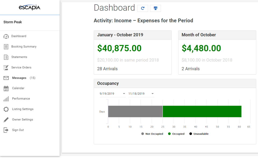Open the 11/18/2019 end date dropdown
The image size is (258, 158).
(x=152, y=94)
